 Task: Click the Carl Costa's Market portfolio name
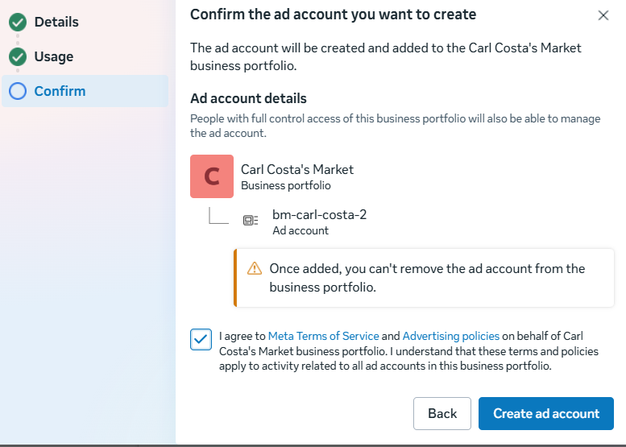click(x=297, y=169)
